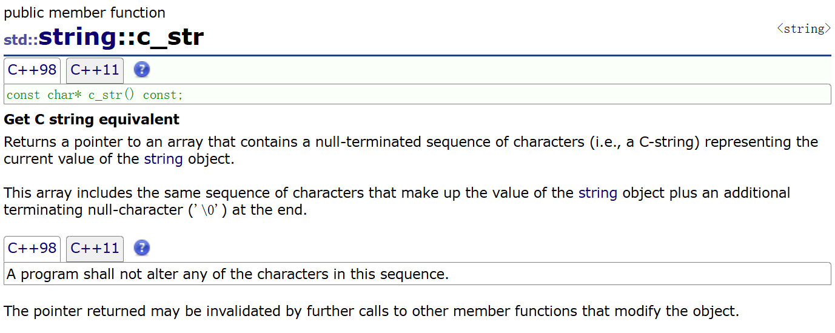835x333 pixels.
Task: Click the string class name in the title
Action: tap(77, 38)
